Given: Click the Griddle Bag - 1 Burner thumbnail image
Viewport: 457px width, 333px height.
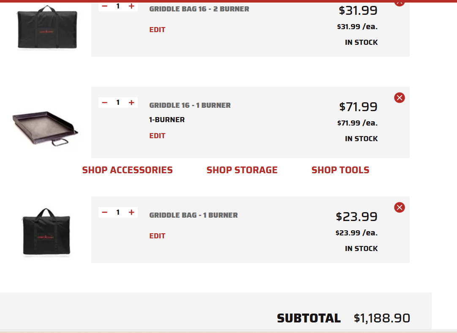Looking at the screenshot, I should [x=46, y=232].
